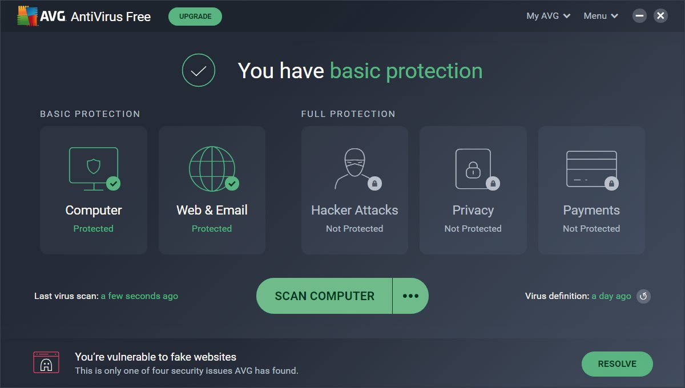Open the Menu dropdown

[x=601, y=16]
